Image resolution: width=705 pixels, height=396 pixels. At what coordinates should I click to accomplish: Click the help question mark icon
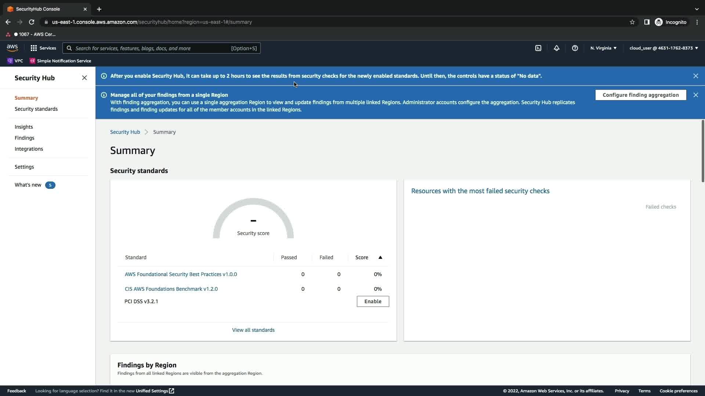coord(575,48)
